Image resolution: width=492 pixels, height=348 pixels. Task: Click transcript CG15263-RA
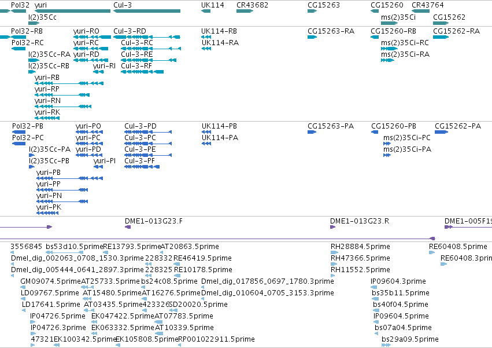point(312,37)
